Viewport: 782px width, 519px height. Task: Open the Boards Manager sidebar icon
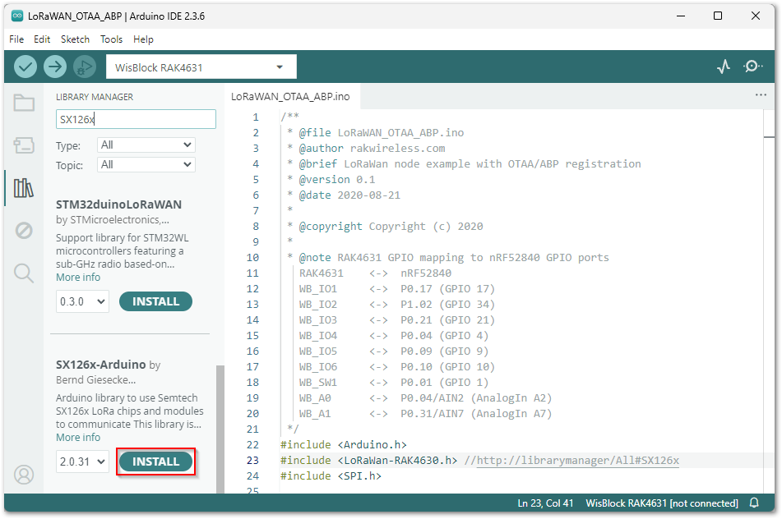(x=24, y=145)
